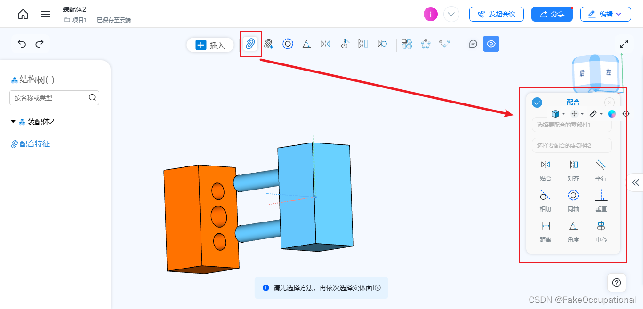Expand the chevron next to avatar
This screenshot has width=643, height=309.
pyautogui.click(x=451, y=14)
